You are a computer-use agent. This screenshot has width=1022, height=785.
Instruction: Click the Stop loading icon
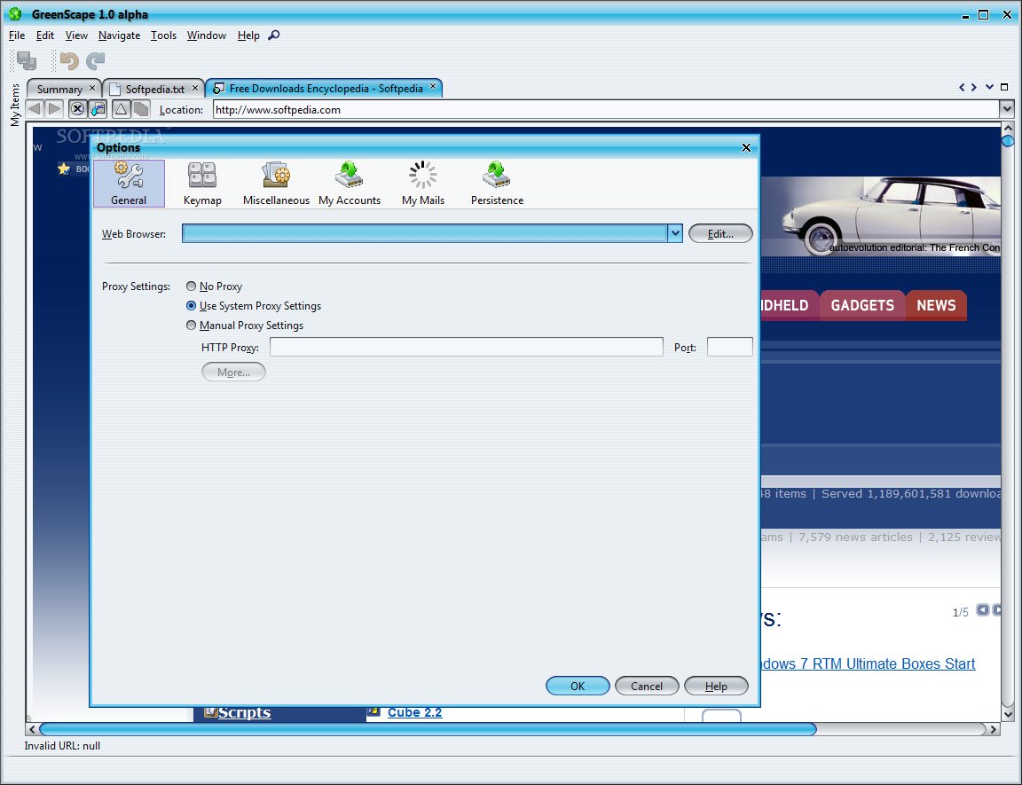click(x=77, y=109)
